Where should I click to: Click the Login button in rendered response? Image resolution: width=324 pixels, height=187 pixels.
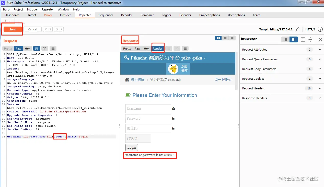pyautogui.click(x=132, y=147)
